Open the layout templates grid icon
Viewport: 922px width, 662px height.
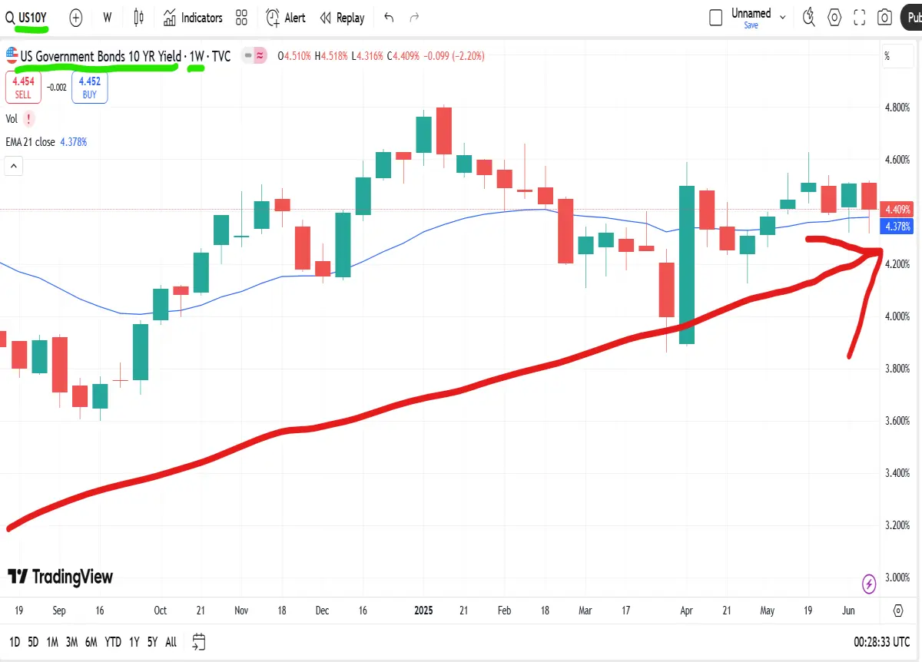241,18
